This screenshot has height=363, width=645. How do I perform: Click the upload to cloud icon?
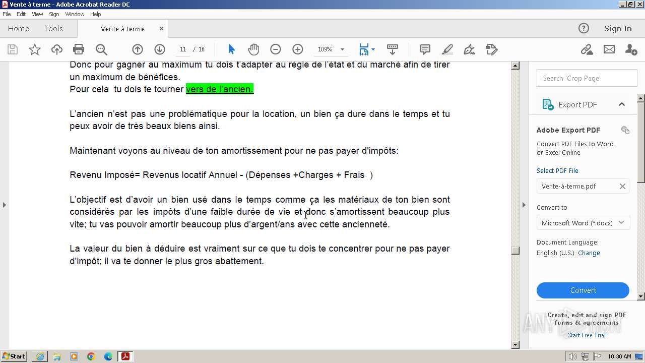(57, 49)
